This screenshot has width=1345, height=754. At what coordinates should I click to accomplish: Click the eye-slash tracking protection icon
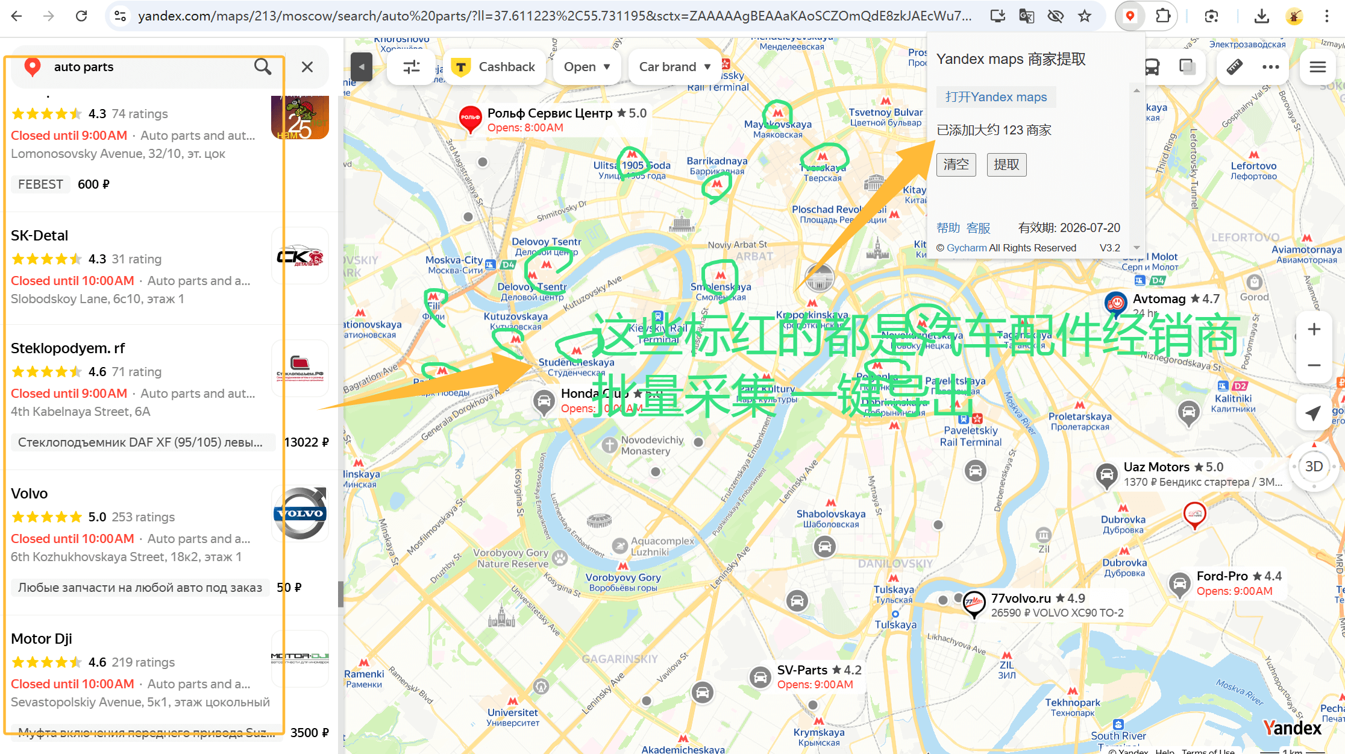[1055, 16]
